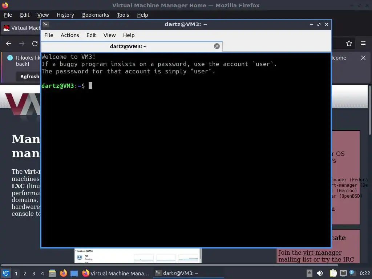Image resolution: width=372 pixels, height=279 pixels.
Task: Click the taskbar clock showing 0:22
Action: pyautogui.click(x=365, y=273)
